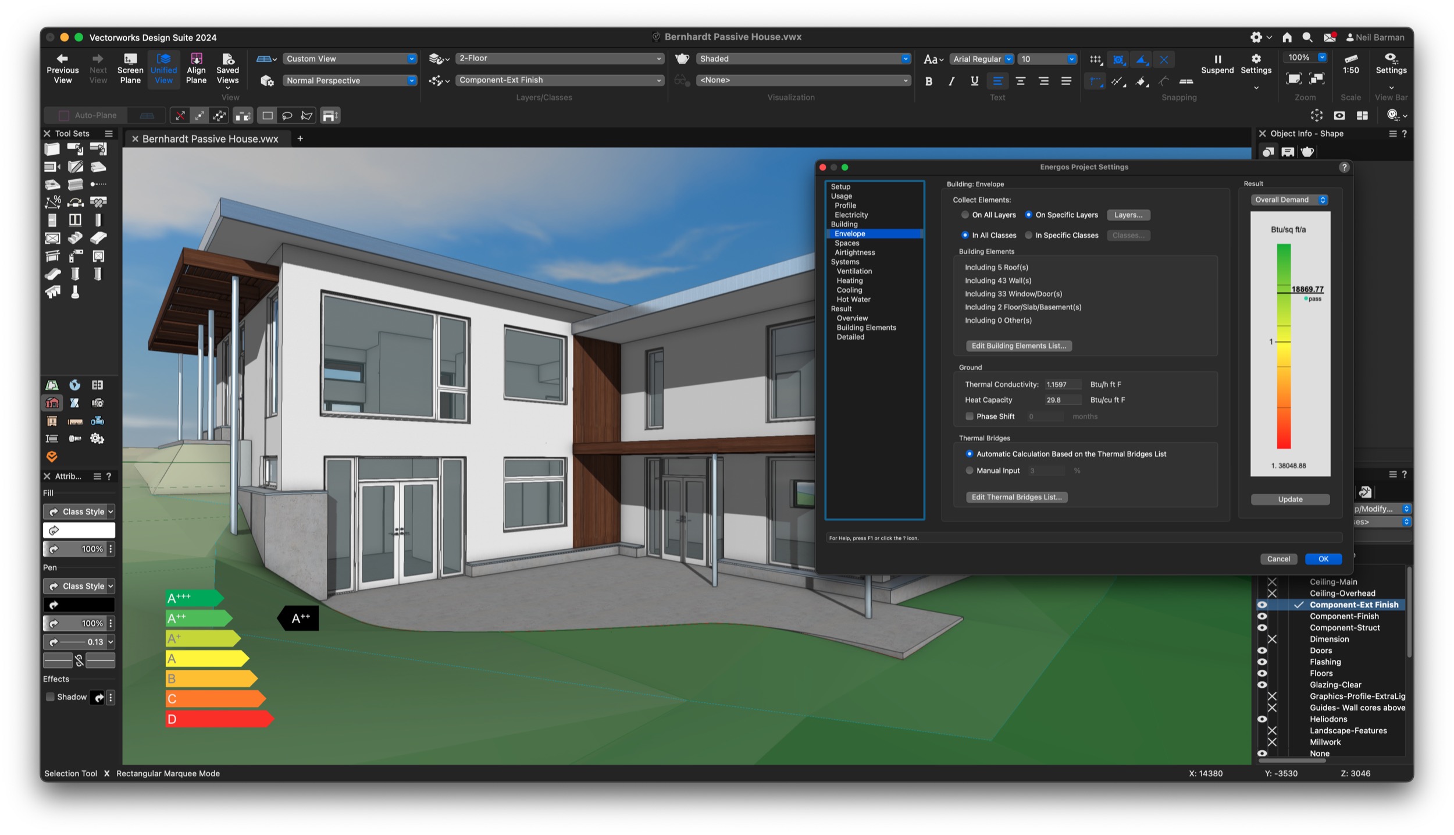Enable the Phase Shift checkbox
The width and height of the screenshot is (1454, 835).
tap(969, 416)
